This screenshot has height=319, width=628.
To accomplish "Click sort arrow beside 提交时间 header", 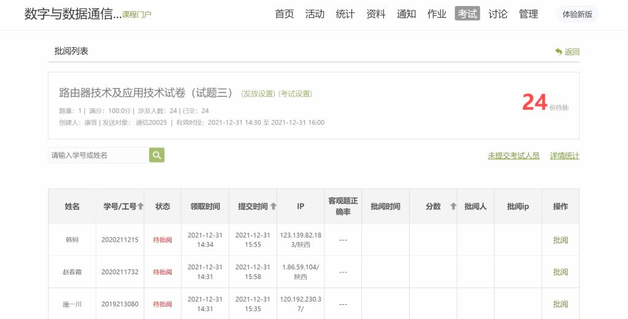I will pyautogui.click(x=274, y=207).
